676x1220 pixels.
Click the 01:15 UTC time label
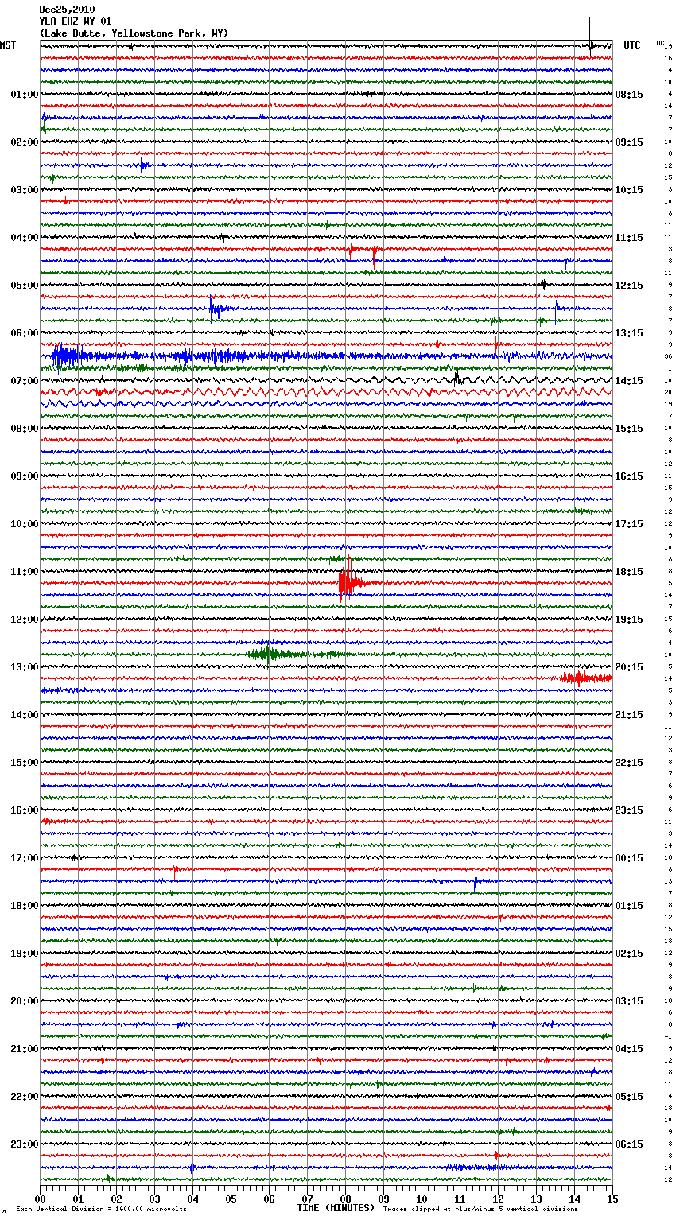point(629,906)
